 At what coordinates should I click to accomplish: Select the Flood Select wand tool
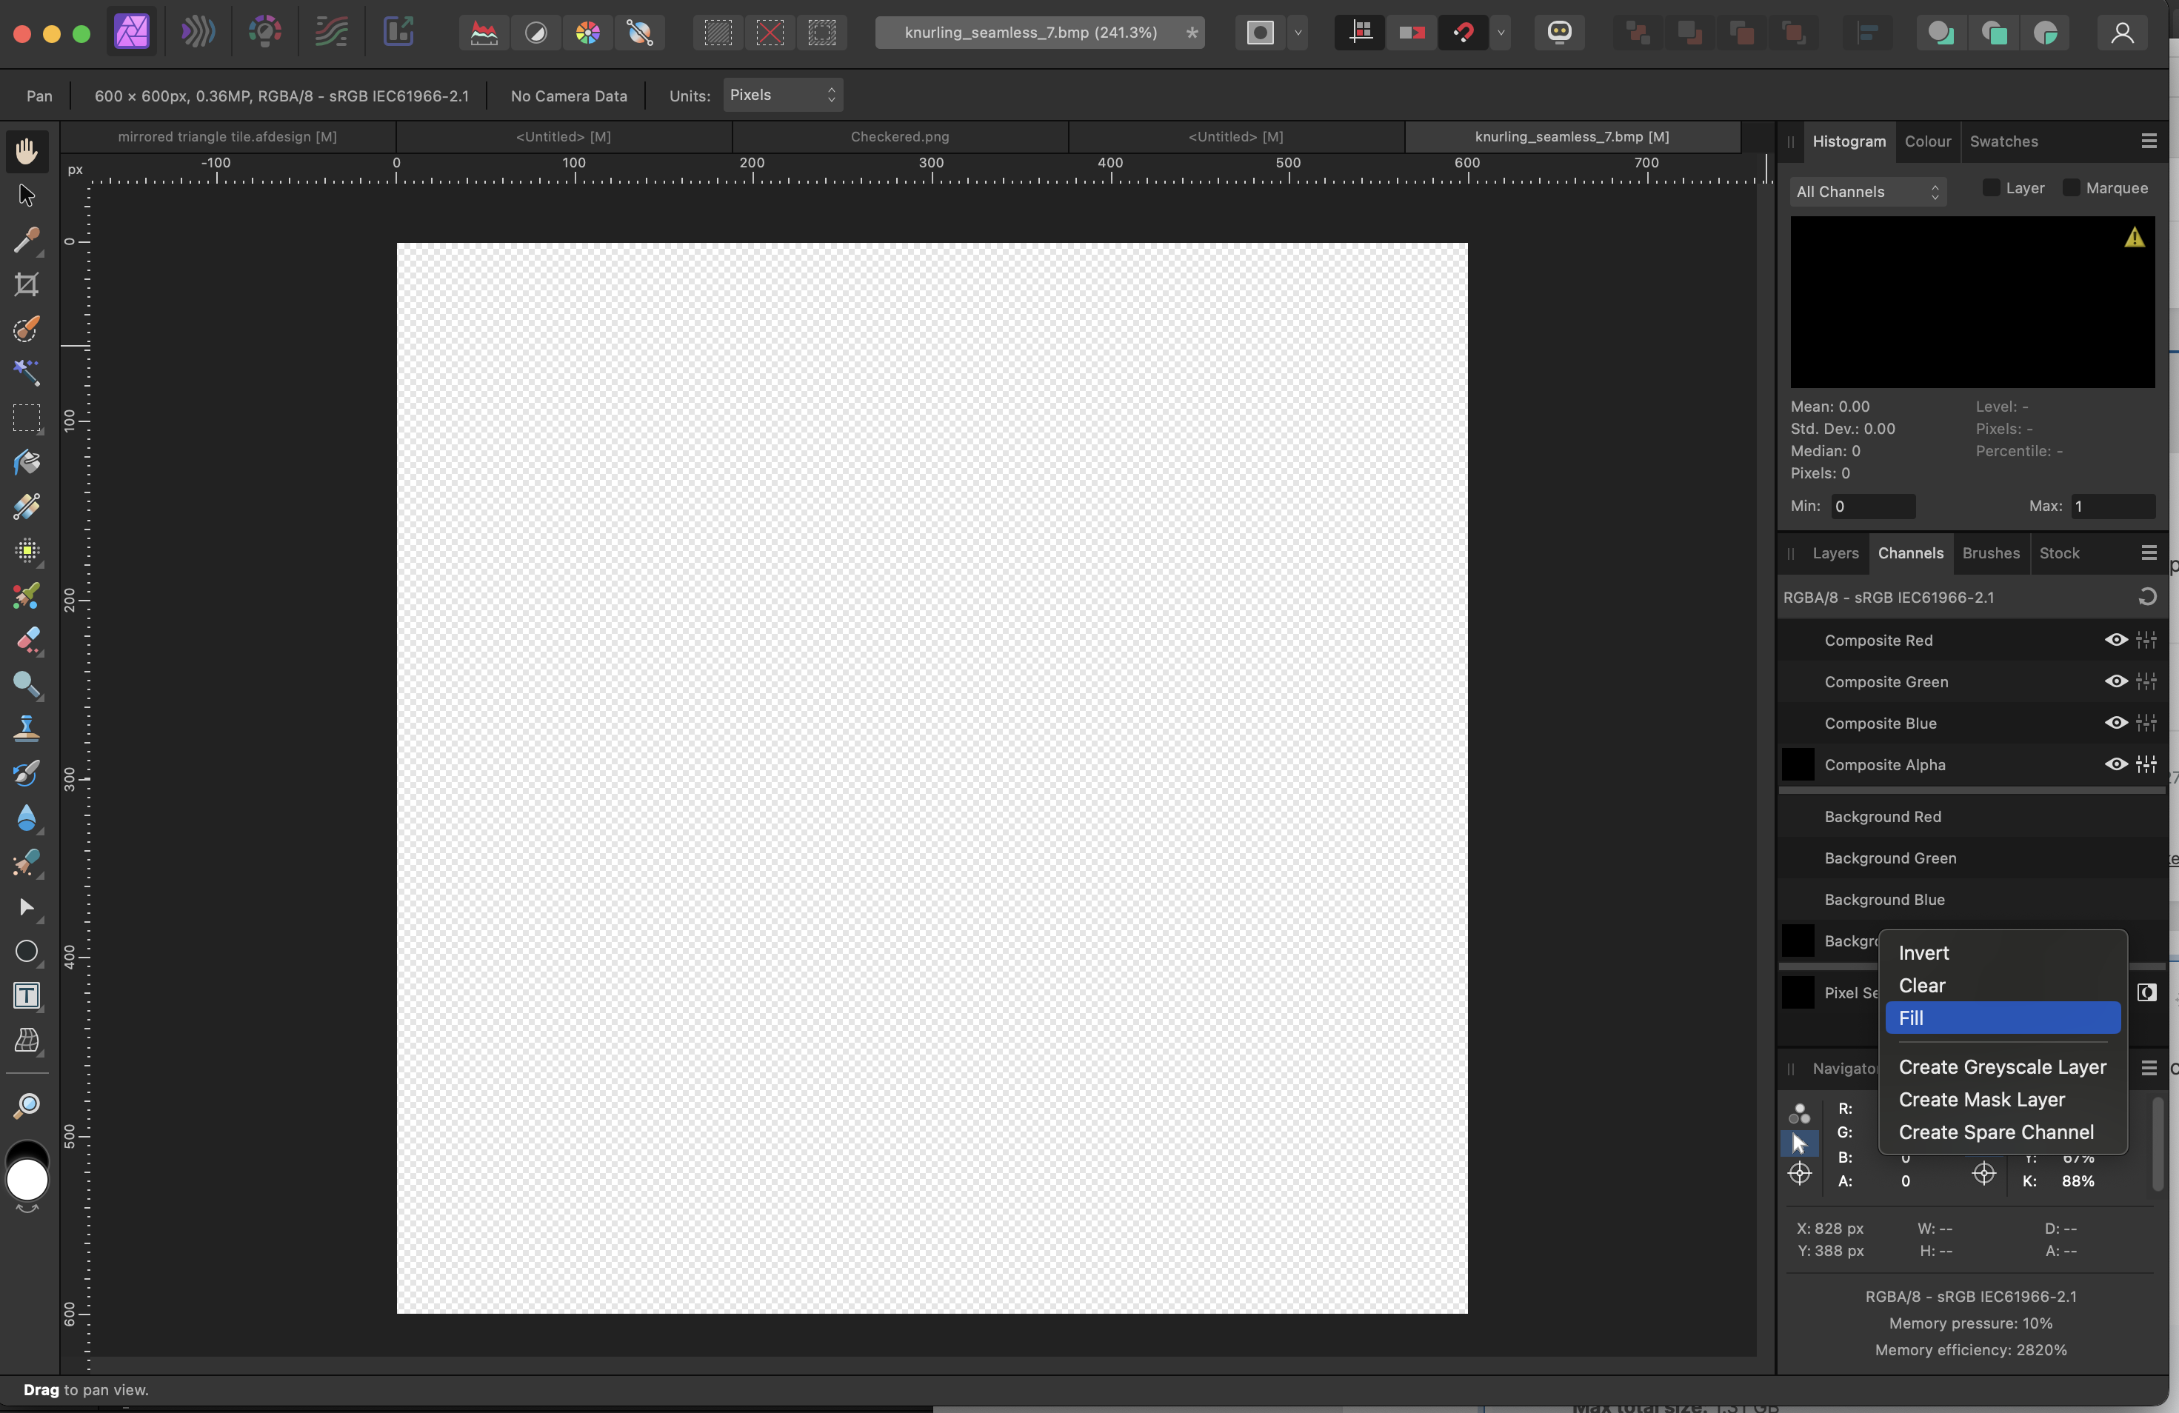(x=27, y=373)
